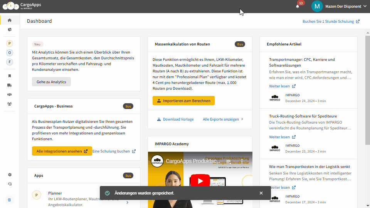Open Analytics pie chart sidebar icon
The width and height of the screenshot is (370, 208).
(9, 30)
